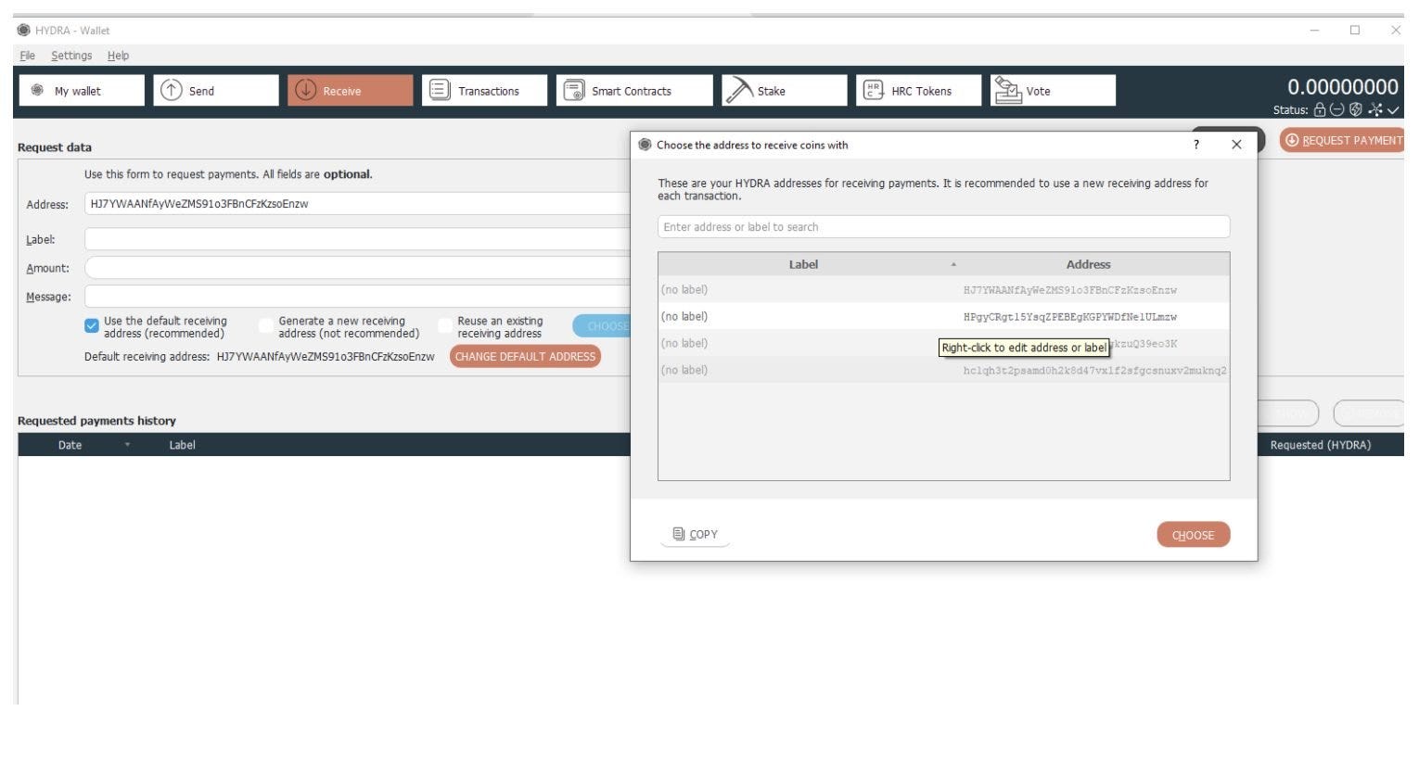1419x762 pixels.
Task: Click the partly hidden CHOOSE button in form
Action: [601, 325]
